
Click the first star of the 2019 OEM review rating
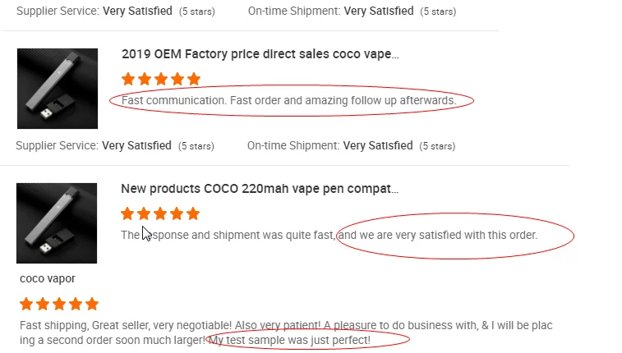tap(128, 80)
